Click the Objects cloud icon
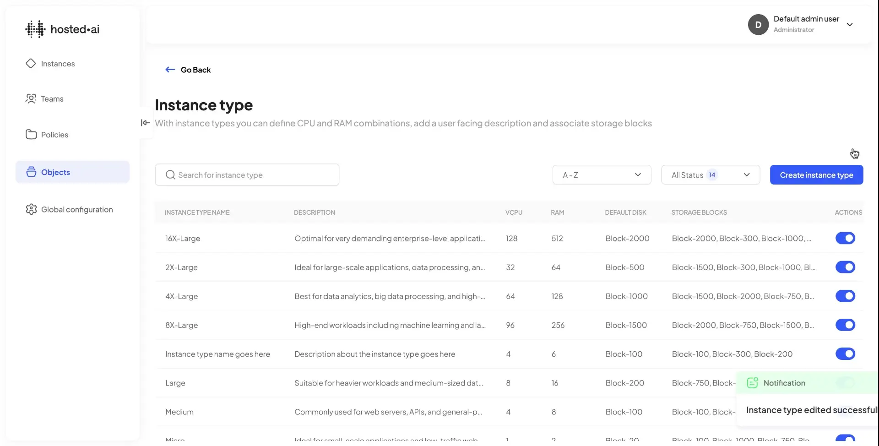This screenshot has height=446, width=879. (30, 172)
